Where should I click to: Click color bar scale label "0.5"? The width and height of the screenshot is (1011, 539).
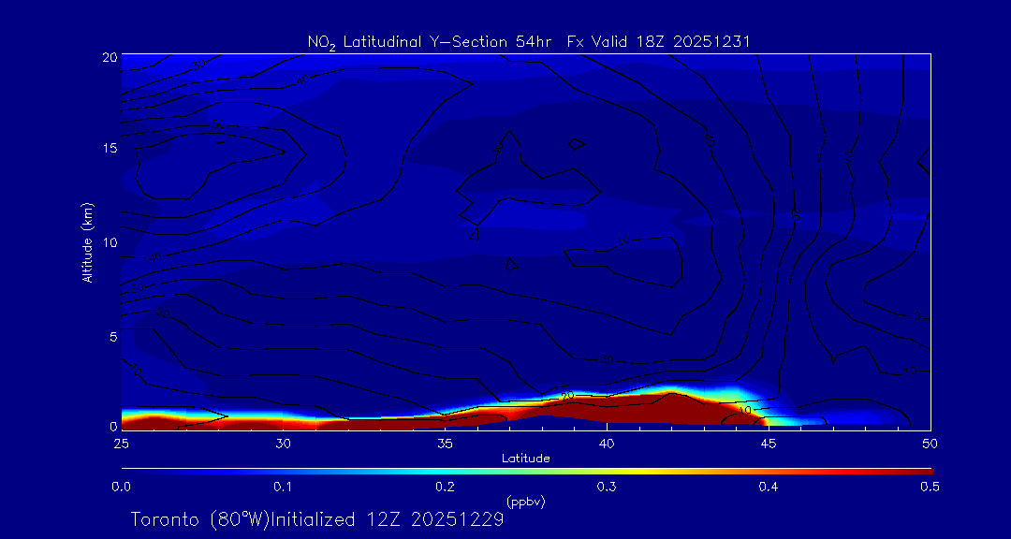point(930,488)
